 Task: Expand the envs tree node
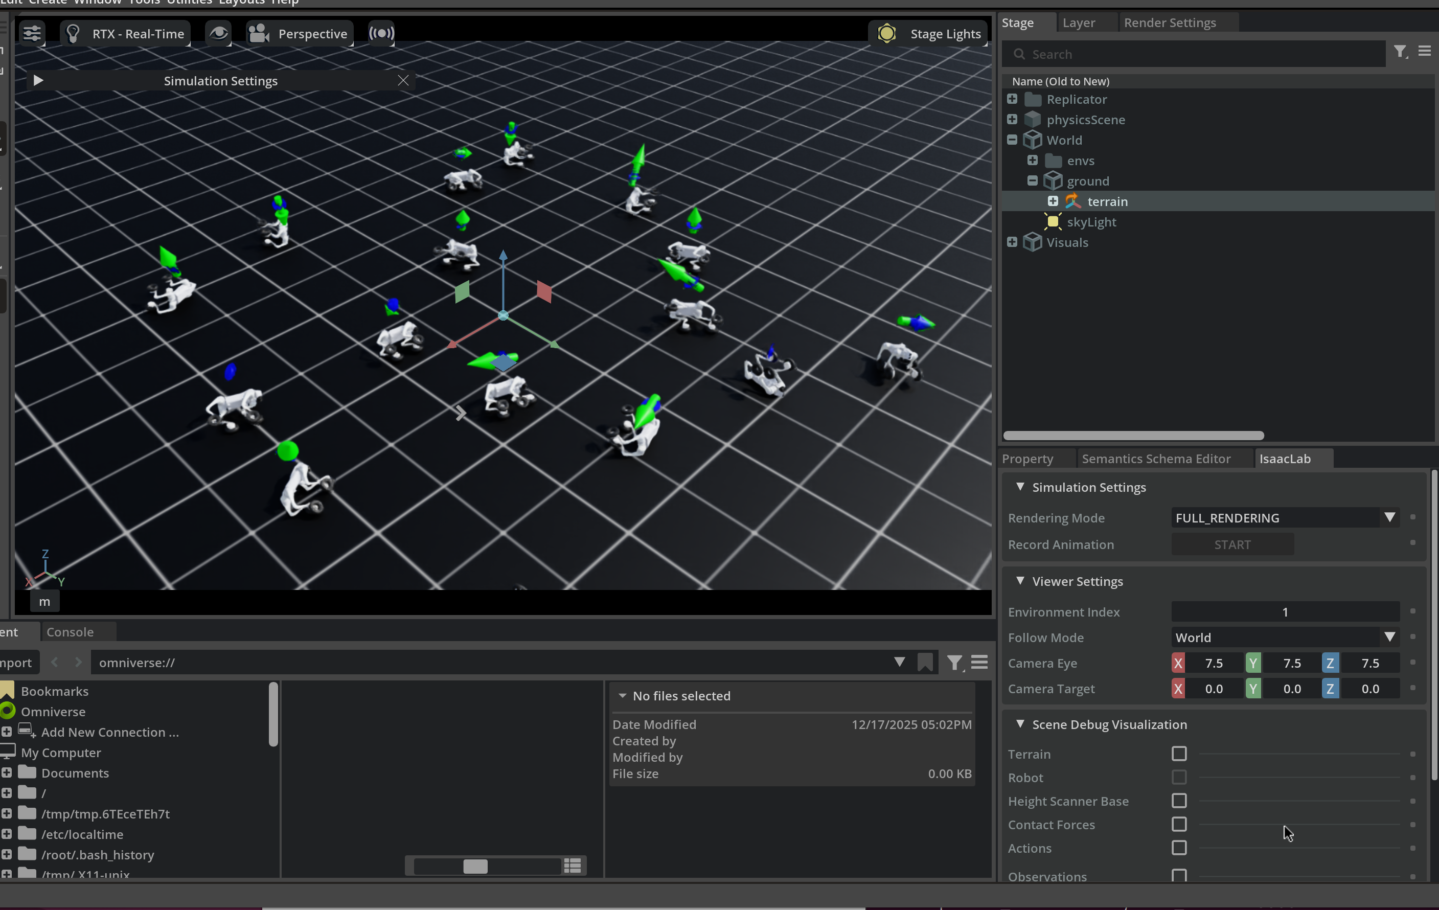[1032, 160]
